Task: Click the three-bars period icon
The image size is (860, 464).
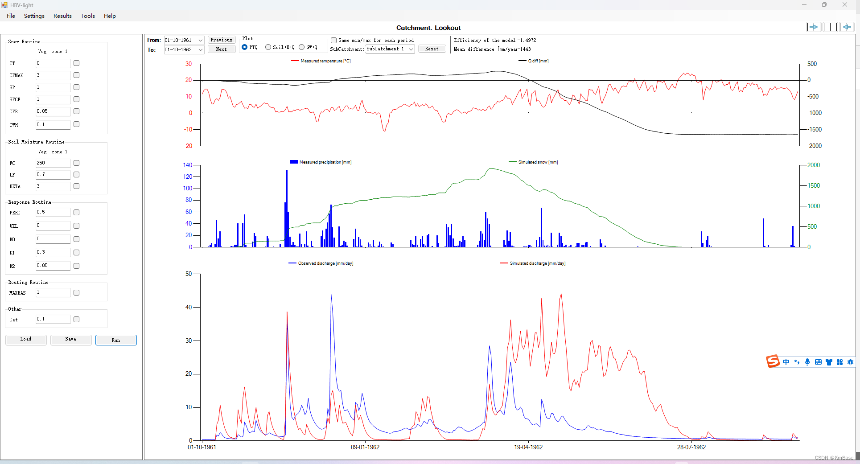Action: (830, 27)
